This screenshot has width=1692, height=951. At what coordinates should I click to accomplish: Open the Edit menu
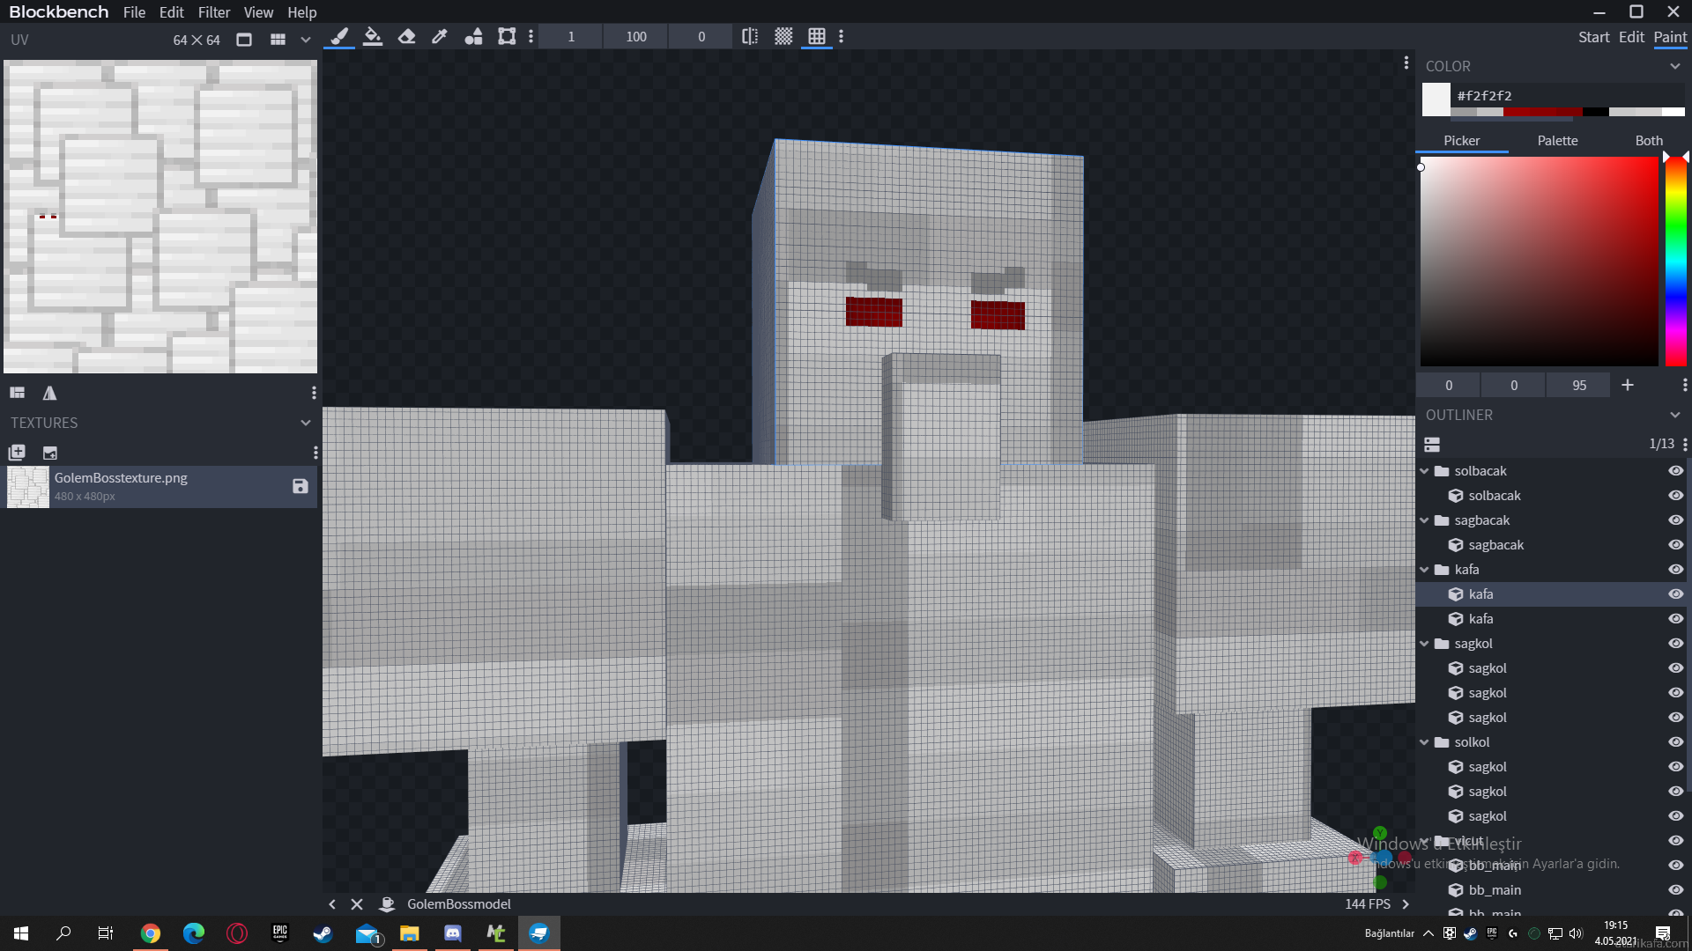tap(171, 12)
